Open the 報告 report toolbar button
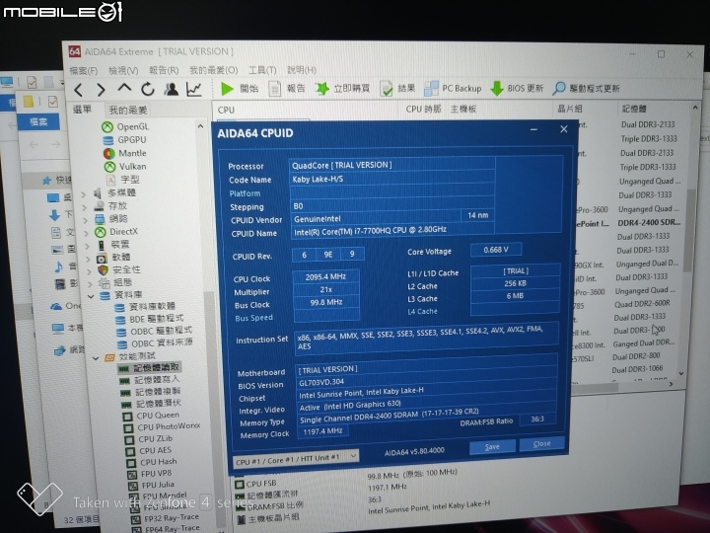 coord(287,89)
